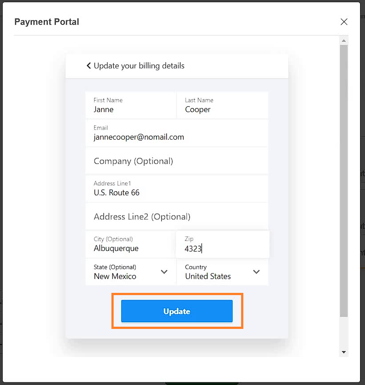Screen dimensions: 365x385
Task: Open the New Mexico state selector
Action: (x=131, y=272)
